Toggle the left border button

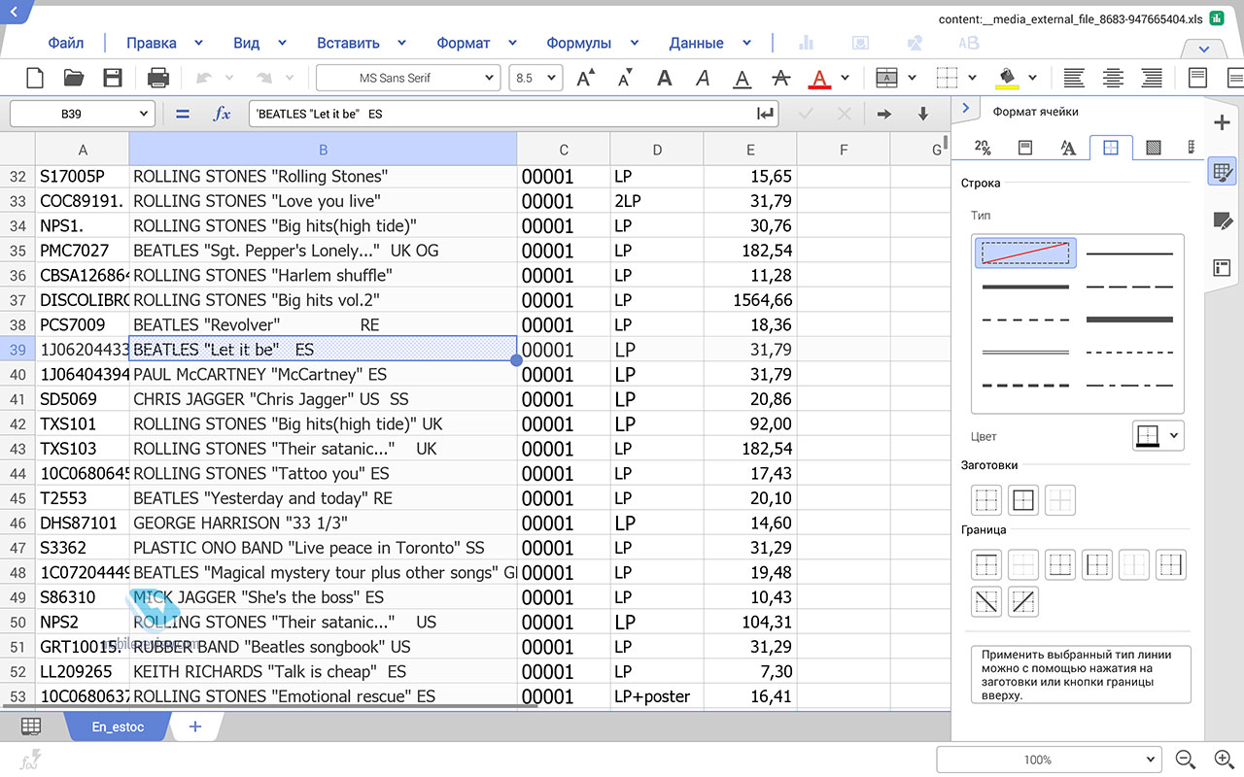[x=1097, y=564]
